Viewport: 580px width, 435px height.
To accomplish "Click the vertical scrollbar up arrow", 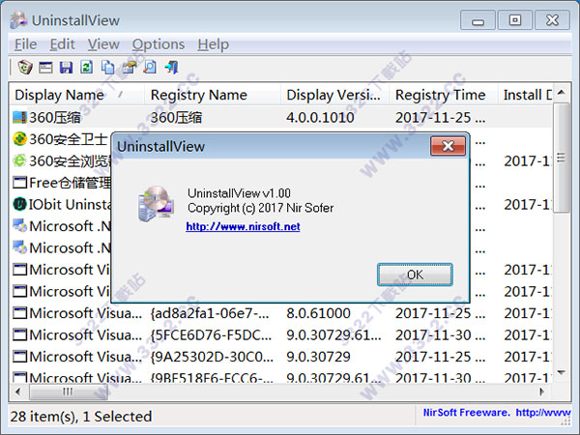I will [x=561, y=93].
